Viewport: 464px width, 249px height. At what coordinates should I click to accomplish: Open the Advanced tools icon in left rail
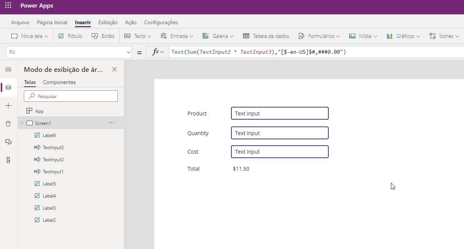pyautogui.click(x=8, y=160)
